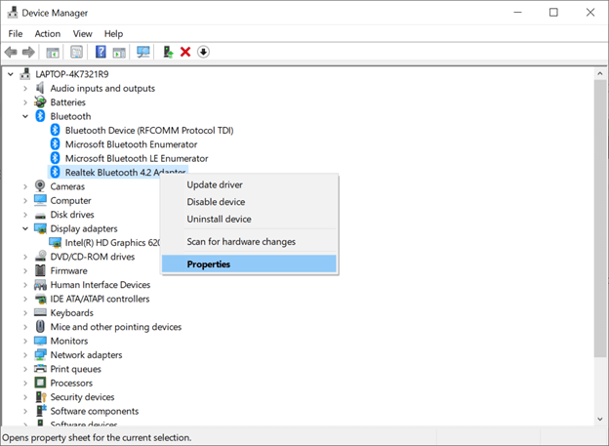Select the LAPTOP-4K7321R9 computer name
This screenshot has height=446, width=609.
coord(72,74)
